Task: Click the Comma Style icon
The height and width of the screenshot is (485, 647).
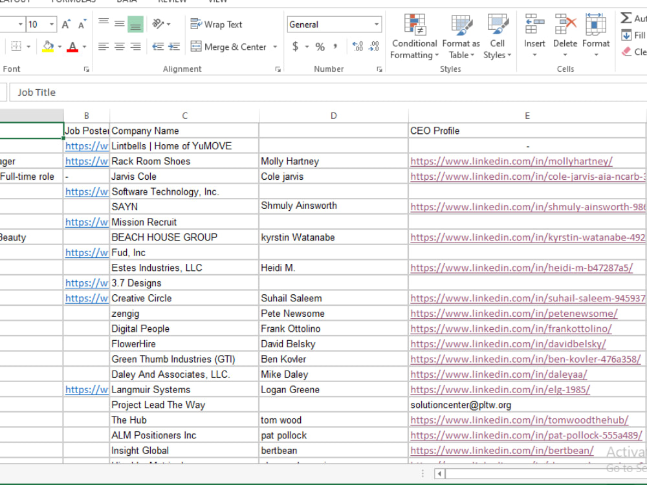Action: (336, 47)
